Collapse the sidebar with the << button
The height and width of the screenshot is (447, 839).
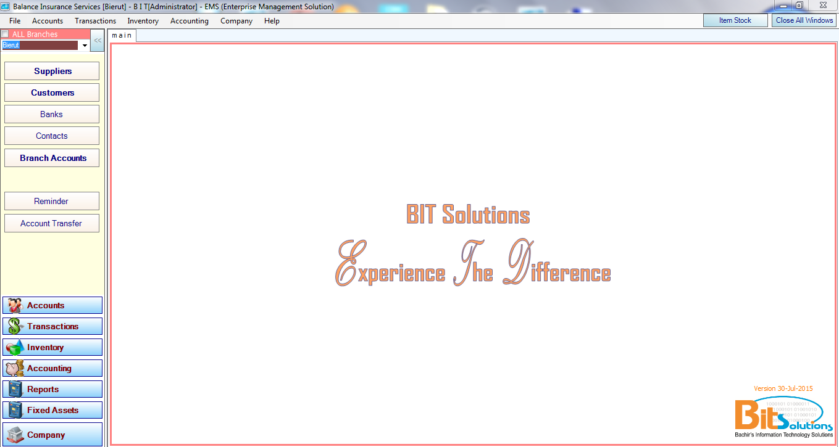[98, 40]
